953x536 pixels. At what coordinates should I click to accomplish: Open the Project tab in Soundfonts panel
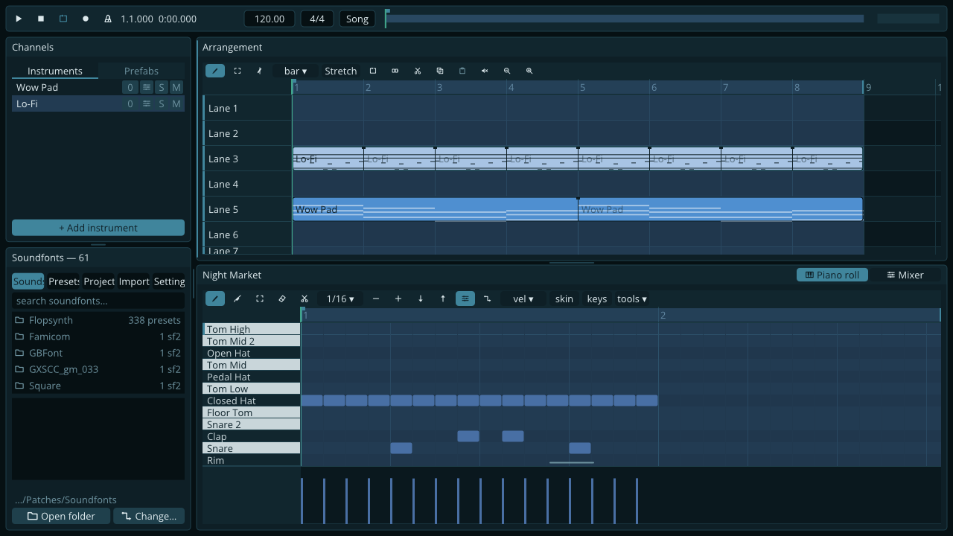(x=98, y=281)
